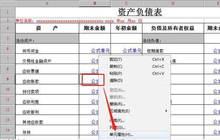Select column D header
The width and height of the screenshot is (220, 140).
173,3
